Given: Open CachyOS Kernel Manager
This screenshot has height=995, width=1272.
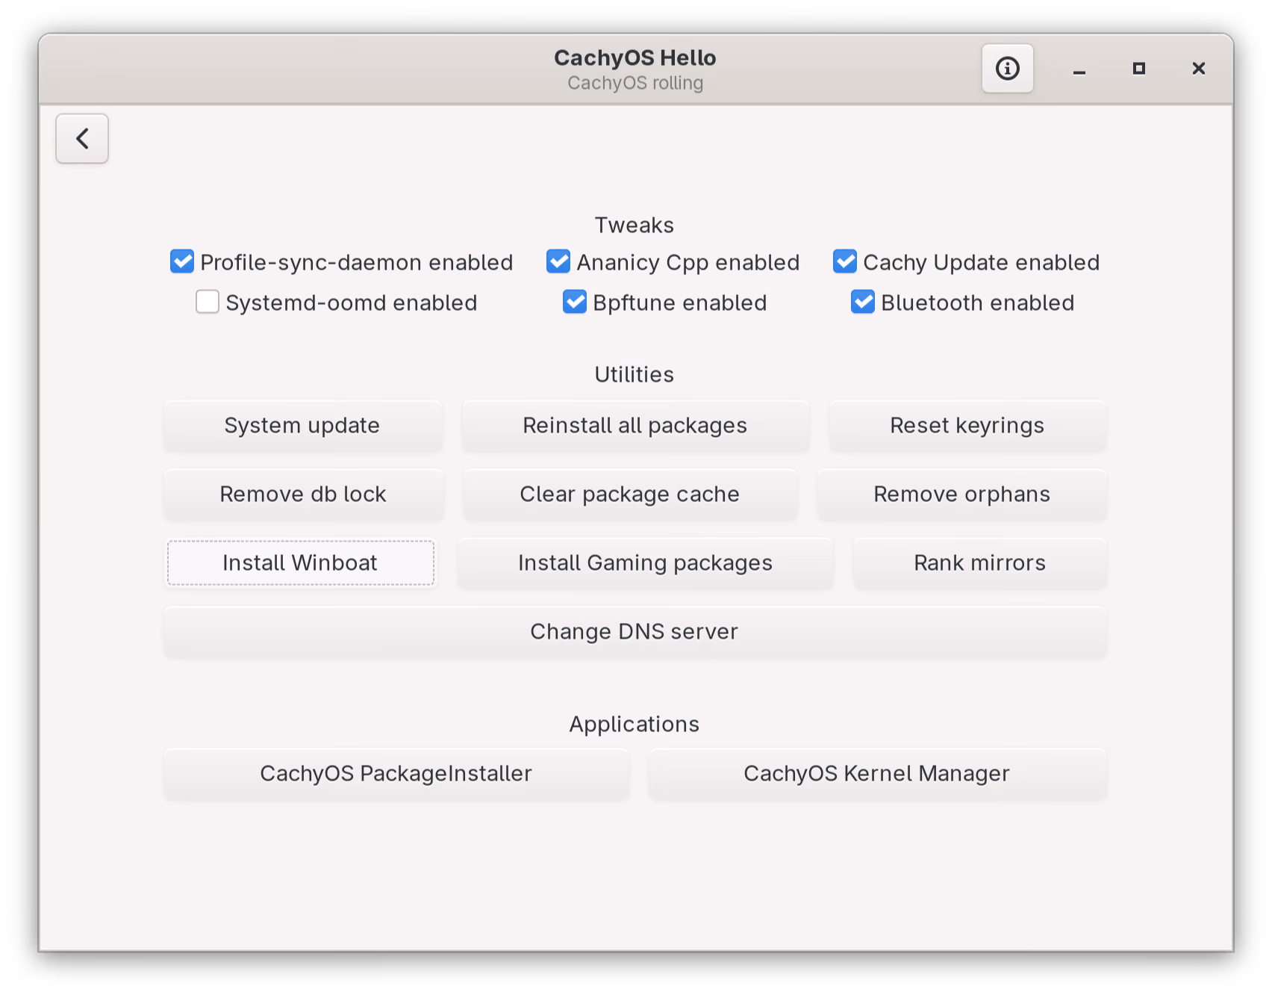Looking at the screenshot, I should [877, 773].
